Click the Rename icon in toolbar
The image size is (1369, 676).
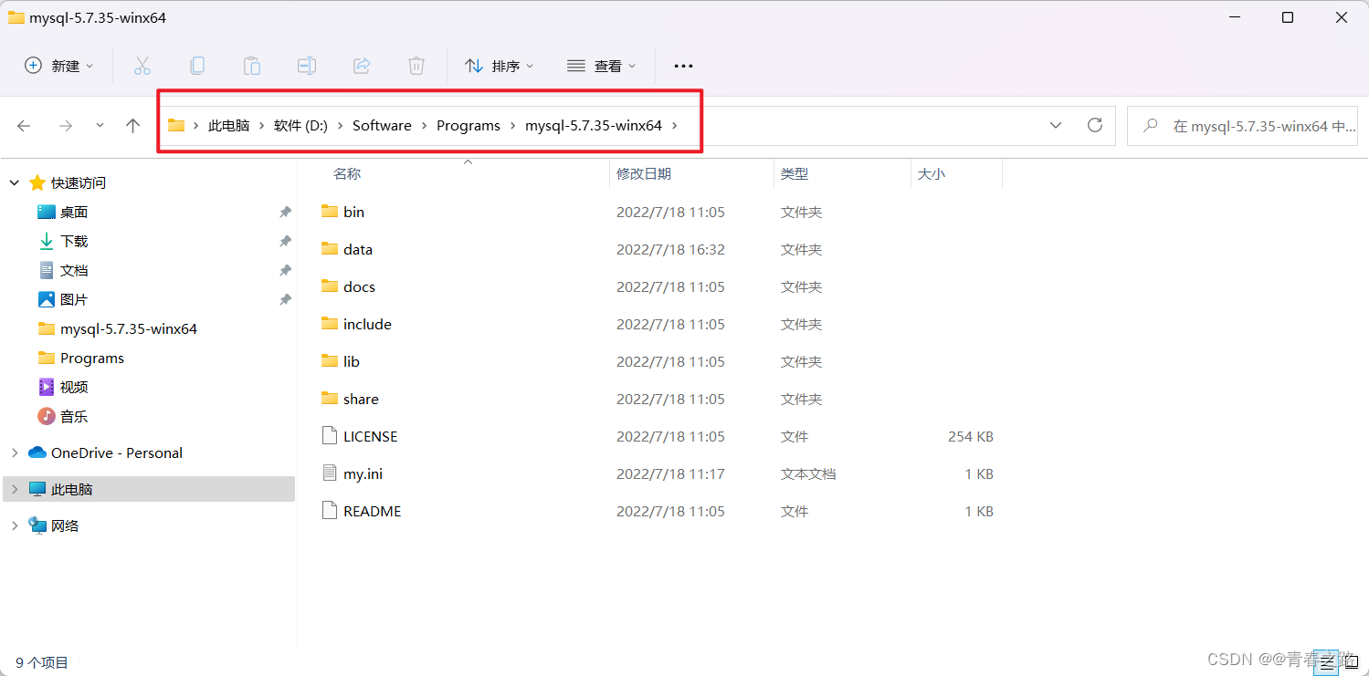coord(307,66)
